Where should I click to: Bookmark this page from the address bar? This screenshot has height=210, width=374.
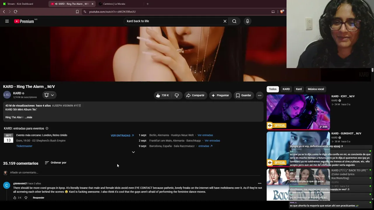[77, 12]
